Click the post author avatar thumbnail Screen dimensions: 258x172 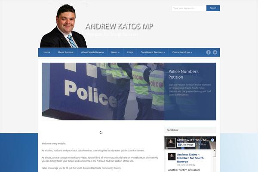click(172, 157)
